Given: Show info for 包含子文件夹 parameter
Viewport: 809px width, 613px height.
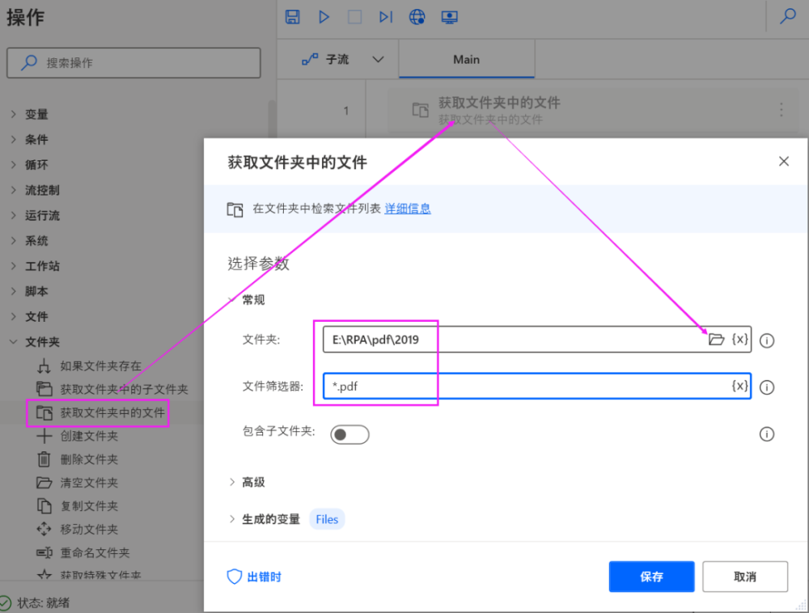Looking at the screenshot, I should (x=767, y=434).
